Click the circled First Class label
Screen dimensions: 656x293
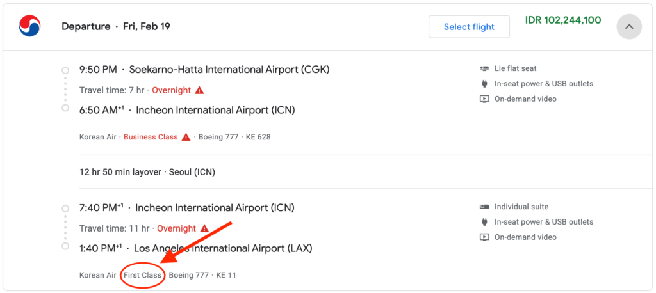tap(142, 275)
